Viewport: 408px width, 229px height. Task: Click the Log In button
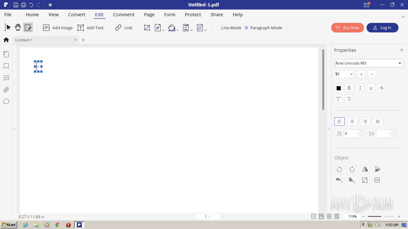[382, 28]
